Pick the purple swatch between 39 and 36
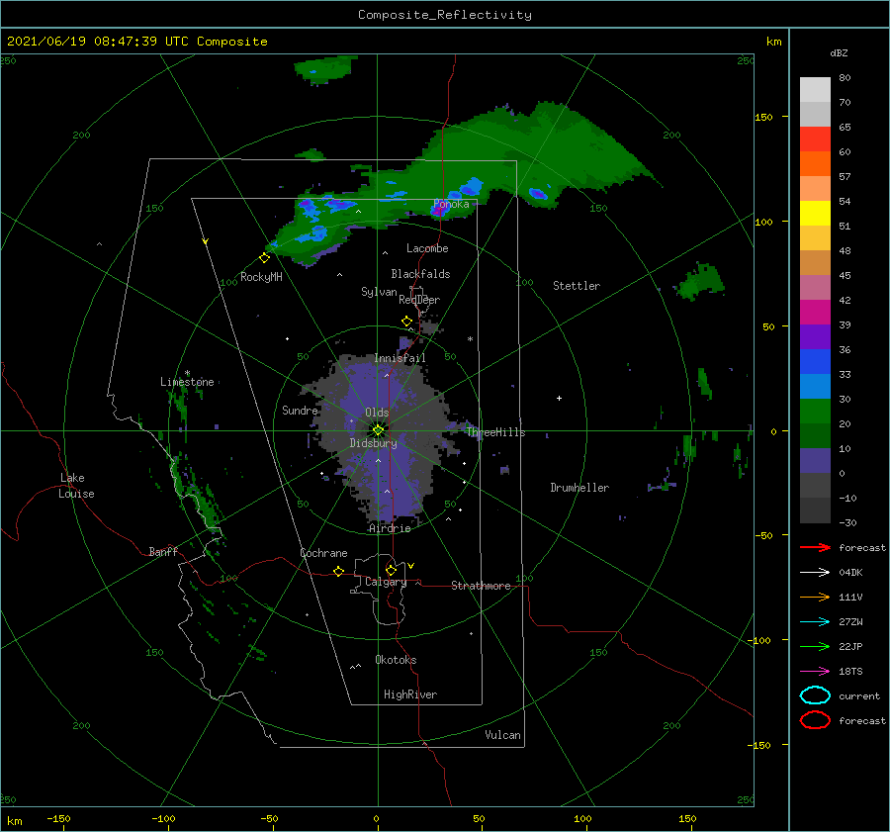 [x=815, y=337]
